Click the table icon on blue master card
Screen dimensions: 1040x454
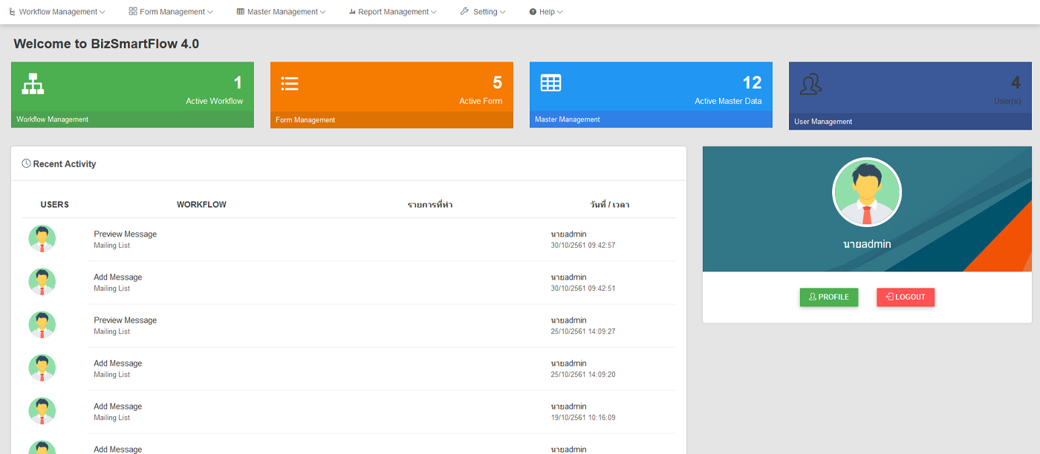(x=550, y=82)
